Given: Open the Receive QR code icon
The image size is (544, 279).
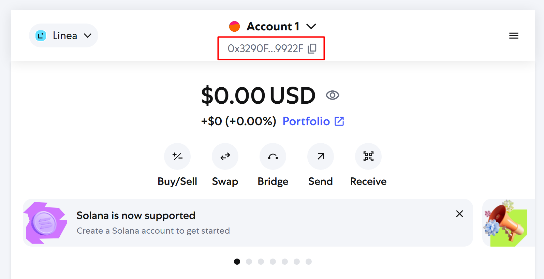Looking at the screenshot, I should click(368, 156).
